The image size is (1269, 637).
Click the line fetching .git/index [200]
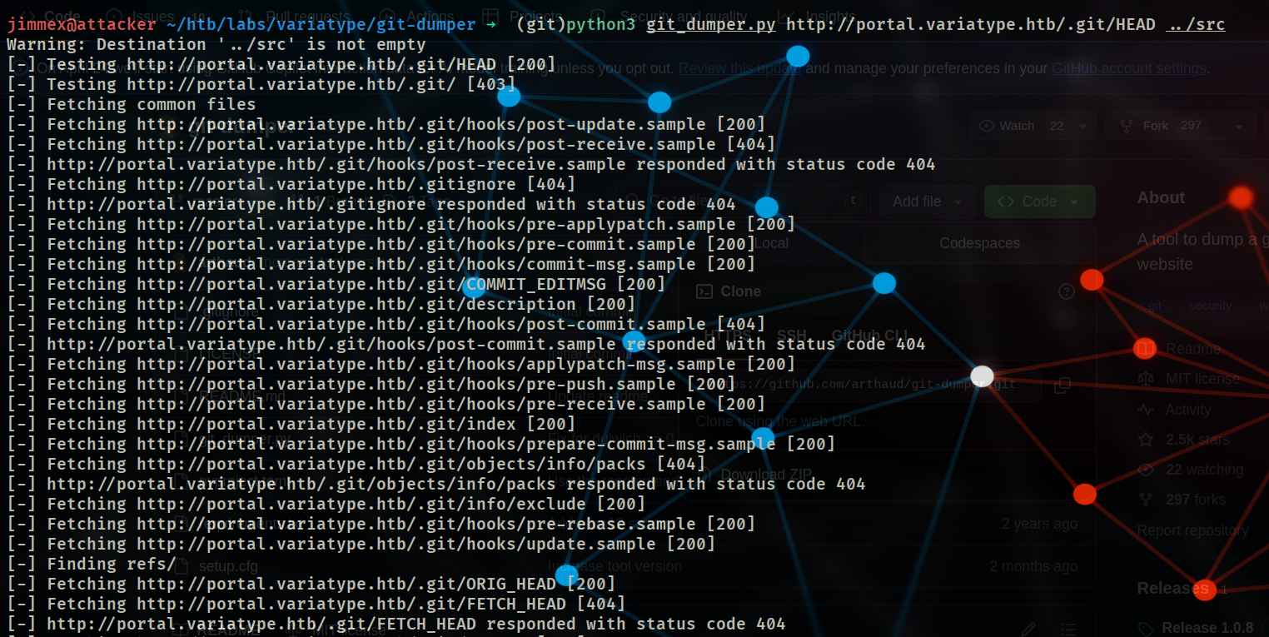291,424
